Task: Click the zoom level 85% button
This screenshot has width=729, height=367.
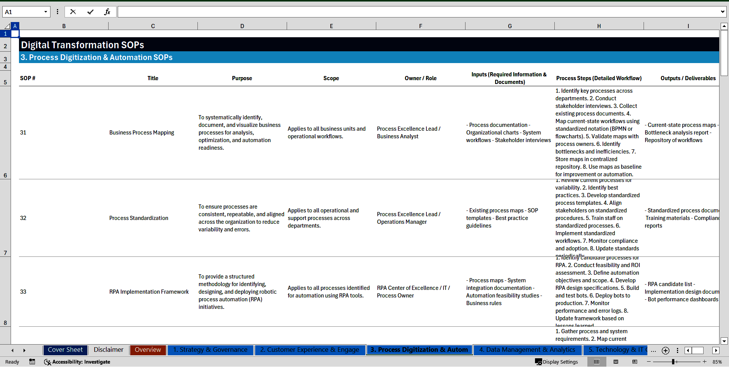Action: pyautogui.click(x=717, y=362)
